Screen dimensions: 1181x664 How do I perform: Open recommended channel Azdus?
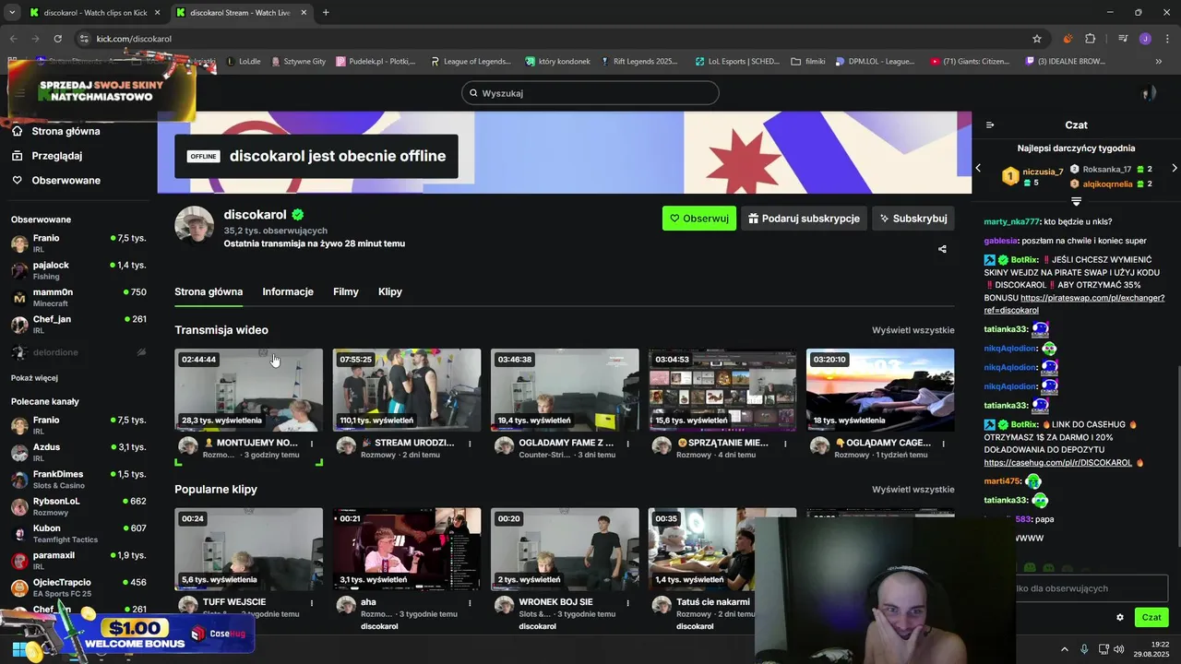tap(78, 453)
